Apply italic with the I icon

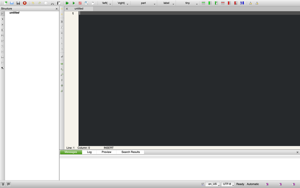(x=62, y=27)
